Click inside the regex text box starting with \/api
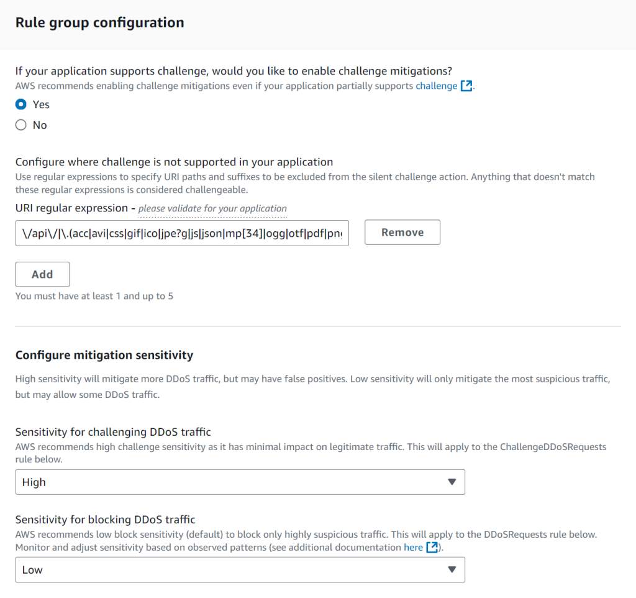 coord(182,232)
